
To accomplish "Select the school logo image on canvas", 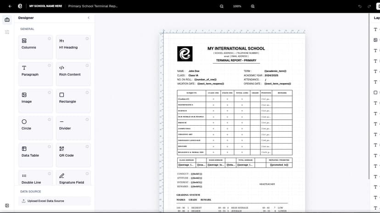I will click(x=185, y=54).
